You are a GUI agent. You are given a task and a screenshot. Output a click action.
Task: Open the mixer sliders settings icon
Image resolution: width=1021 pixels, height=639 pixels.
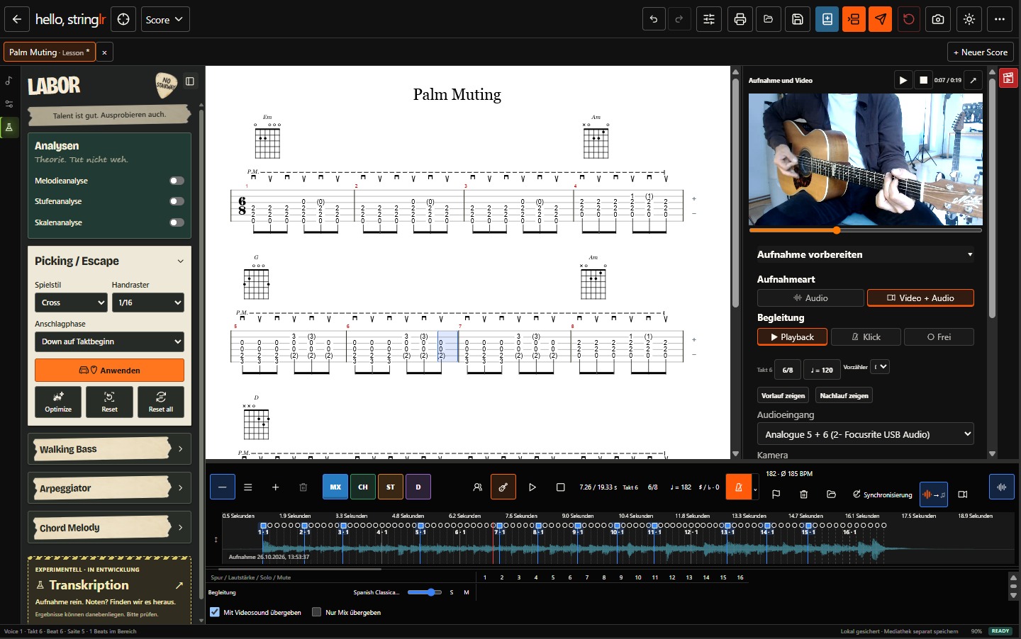[x=709, y=19]
